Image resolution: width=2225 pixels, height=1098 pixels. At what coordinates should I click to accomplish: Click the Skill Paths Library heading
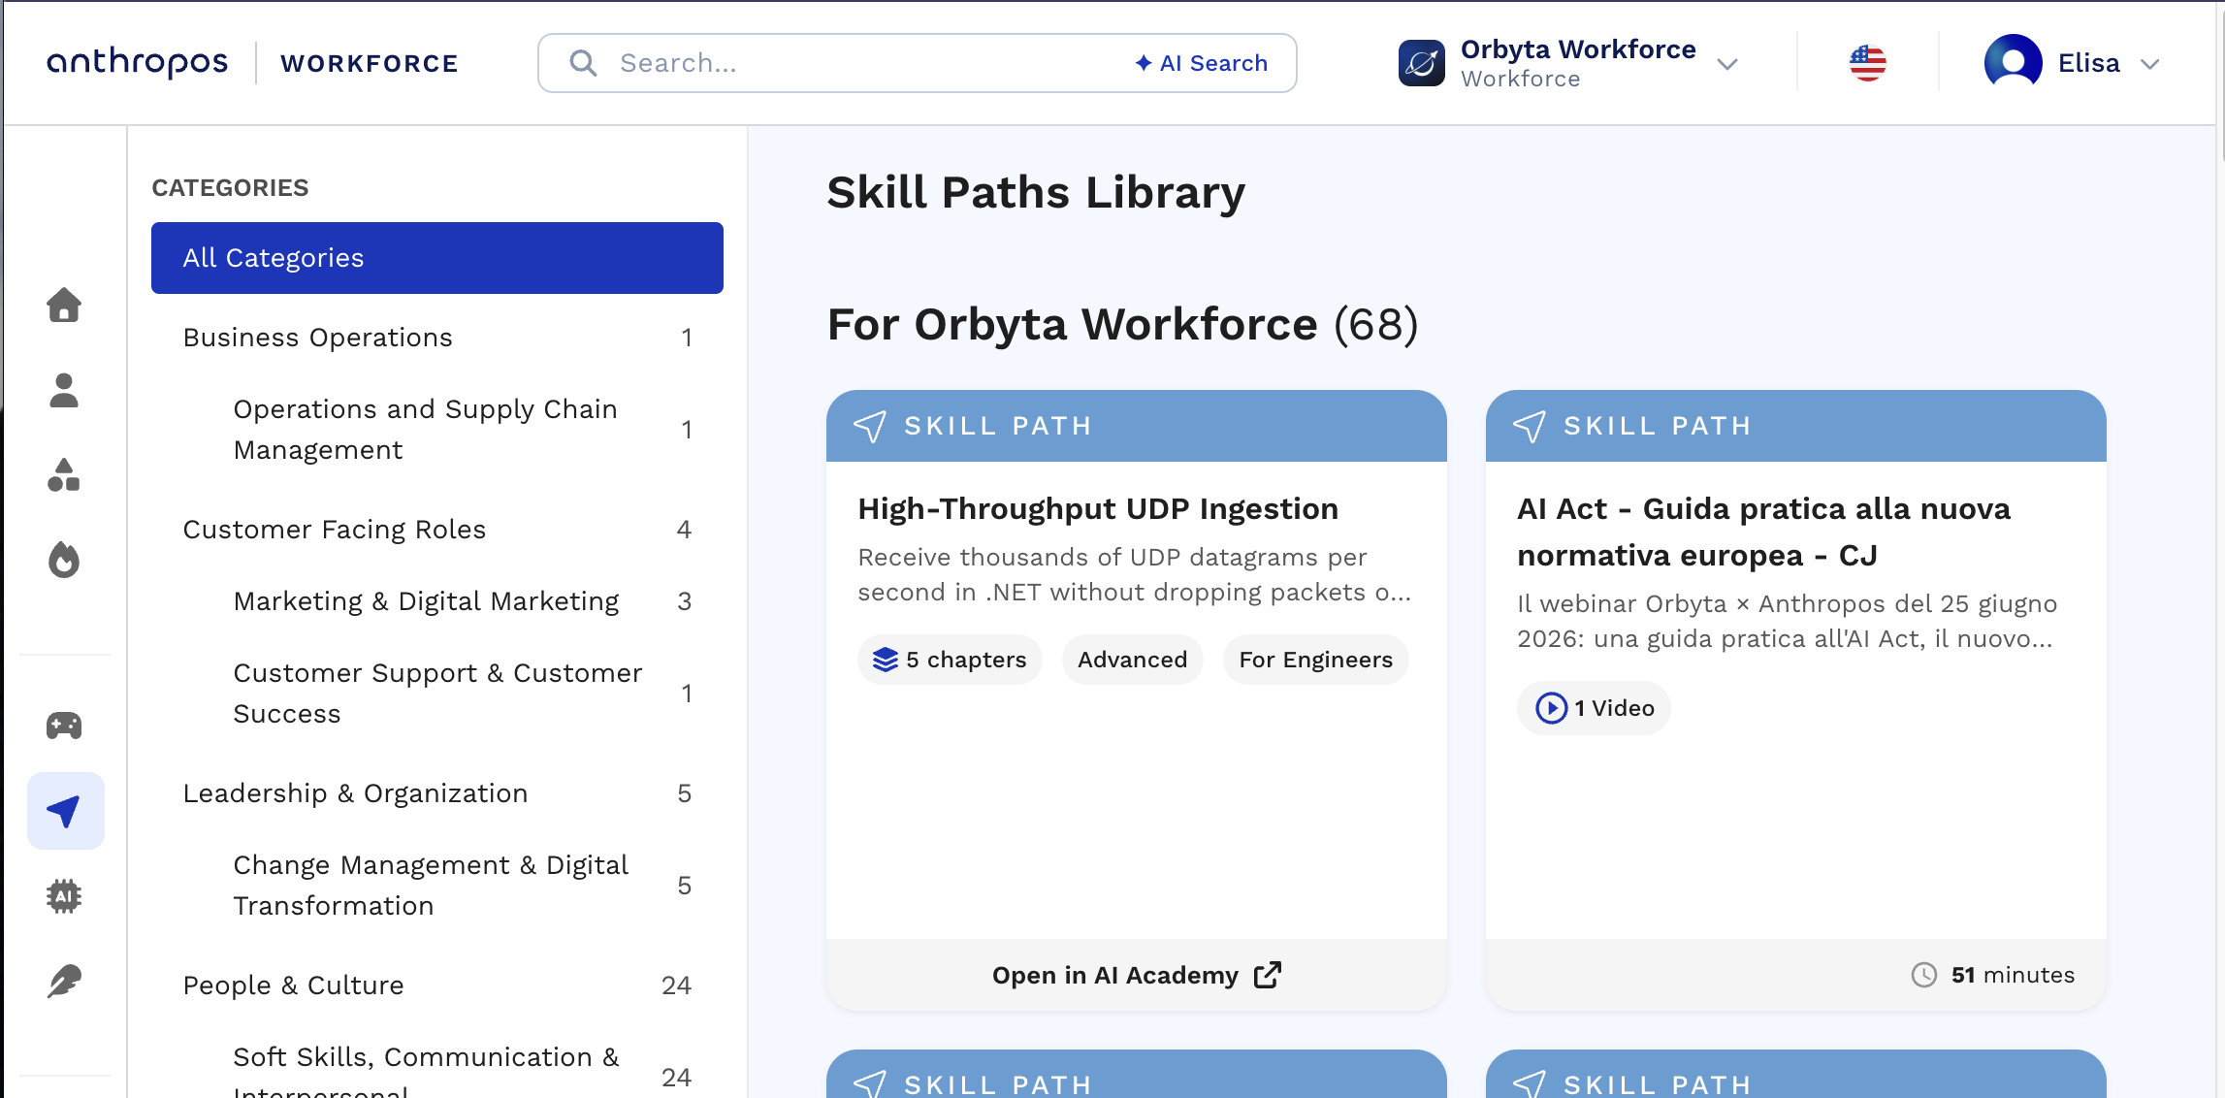pyautogui.click(x=1036, y=192)
